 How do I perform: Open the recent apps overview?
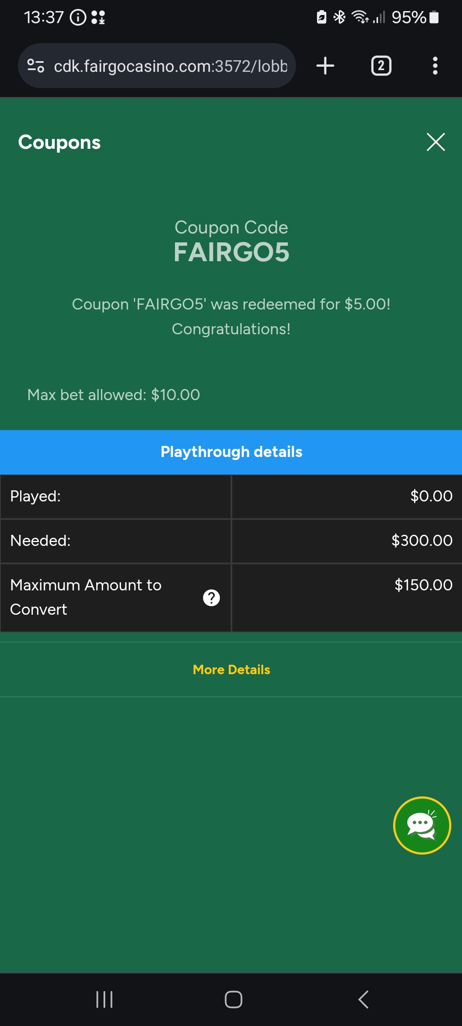(x=104, y=999)
